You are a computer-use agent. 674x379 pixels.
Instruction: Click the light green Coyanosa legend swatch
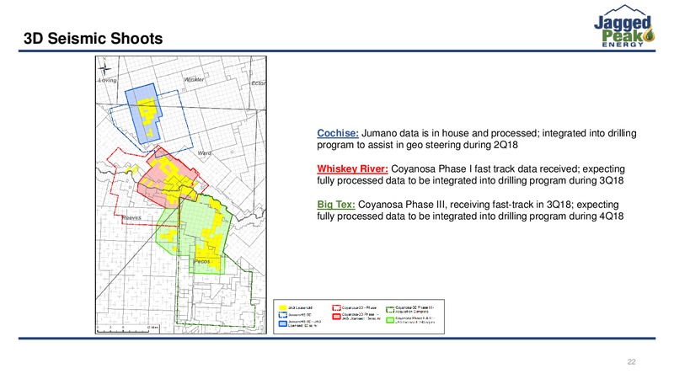(x=390, y=320)
